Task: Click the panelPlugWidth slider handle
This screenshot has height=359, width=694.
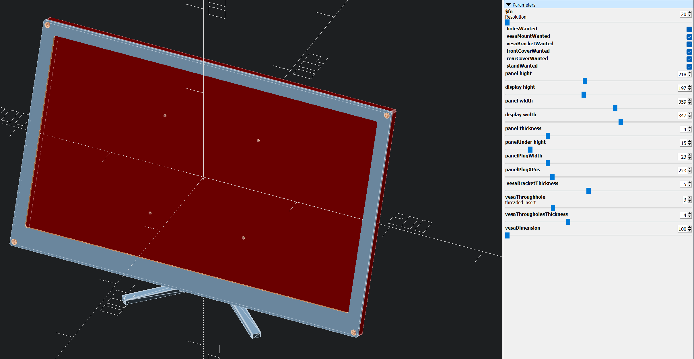Action: [548, 163]
